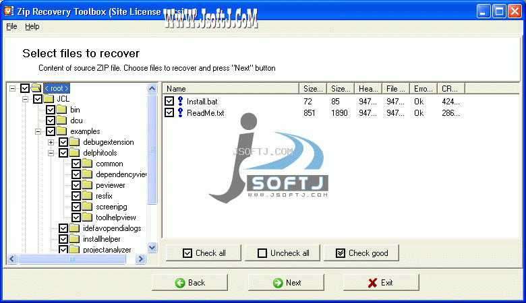This screenshot has width=526, height=303.
Task: Click the tree horizontal scrollbar thumb
Action: coord(72,259)
